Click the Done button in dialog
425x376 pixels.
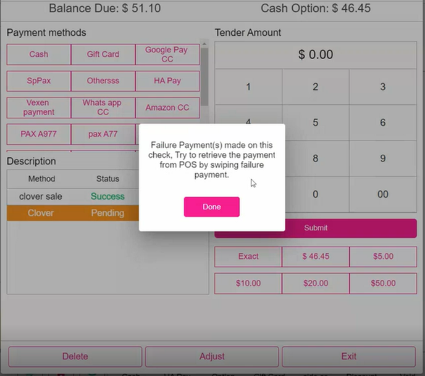click(x=211, y=207)
